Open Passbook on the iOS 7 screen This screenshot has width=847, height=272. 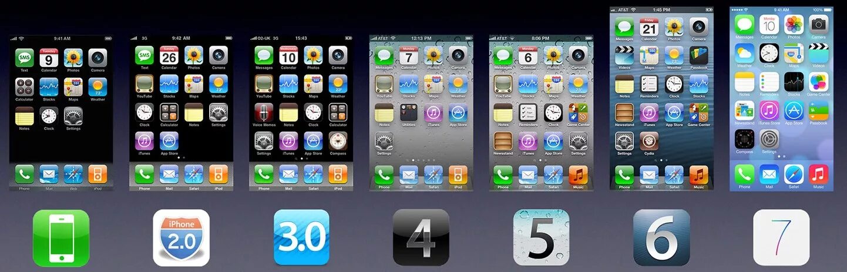pos(818,110)
